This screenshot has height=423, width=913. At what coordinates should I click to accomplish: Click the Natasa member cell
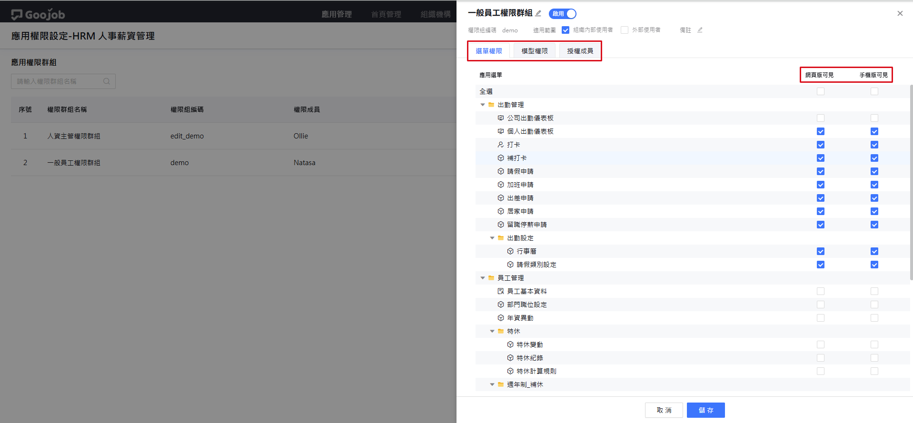[304, 163]
